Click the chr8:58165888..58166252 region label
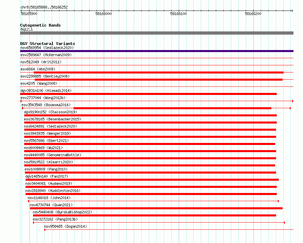 point(44,7)
